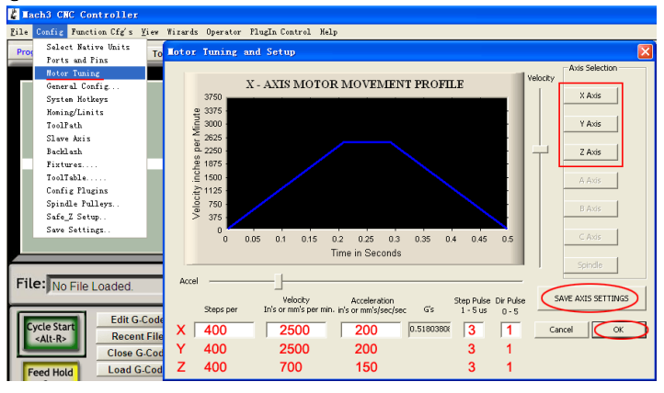Click the vertical Velocity slider handle
The height and width of the screenshot is (393, 664).
[x=540, y=149]
